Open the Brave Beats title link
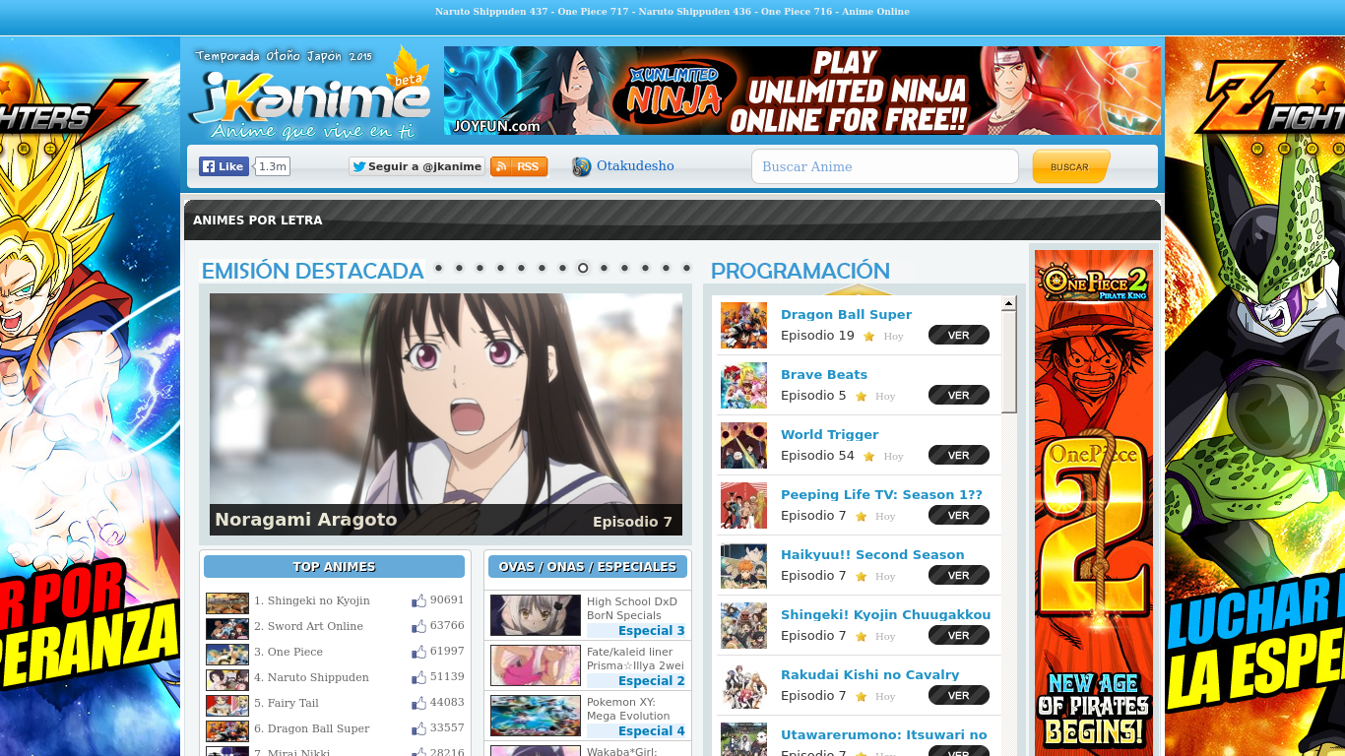The image size is (1345, 756). pos(824,375)
